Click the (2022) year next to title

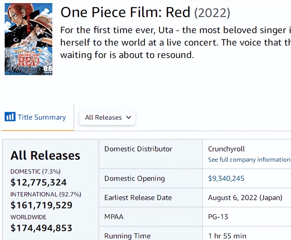click(x=212, y=13)
